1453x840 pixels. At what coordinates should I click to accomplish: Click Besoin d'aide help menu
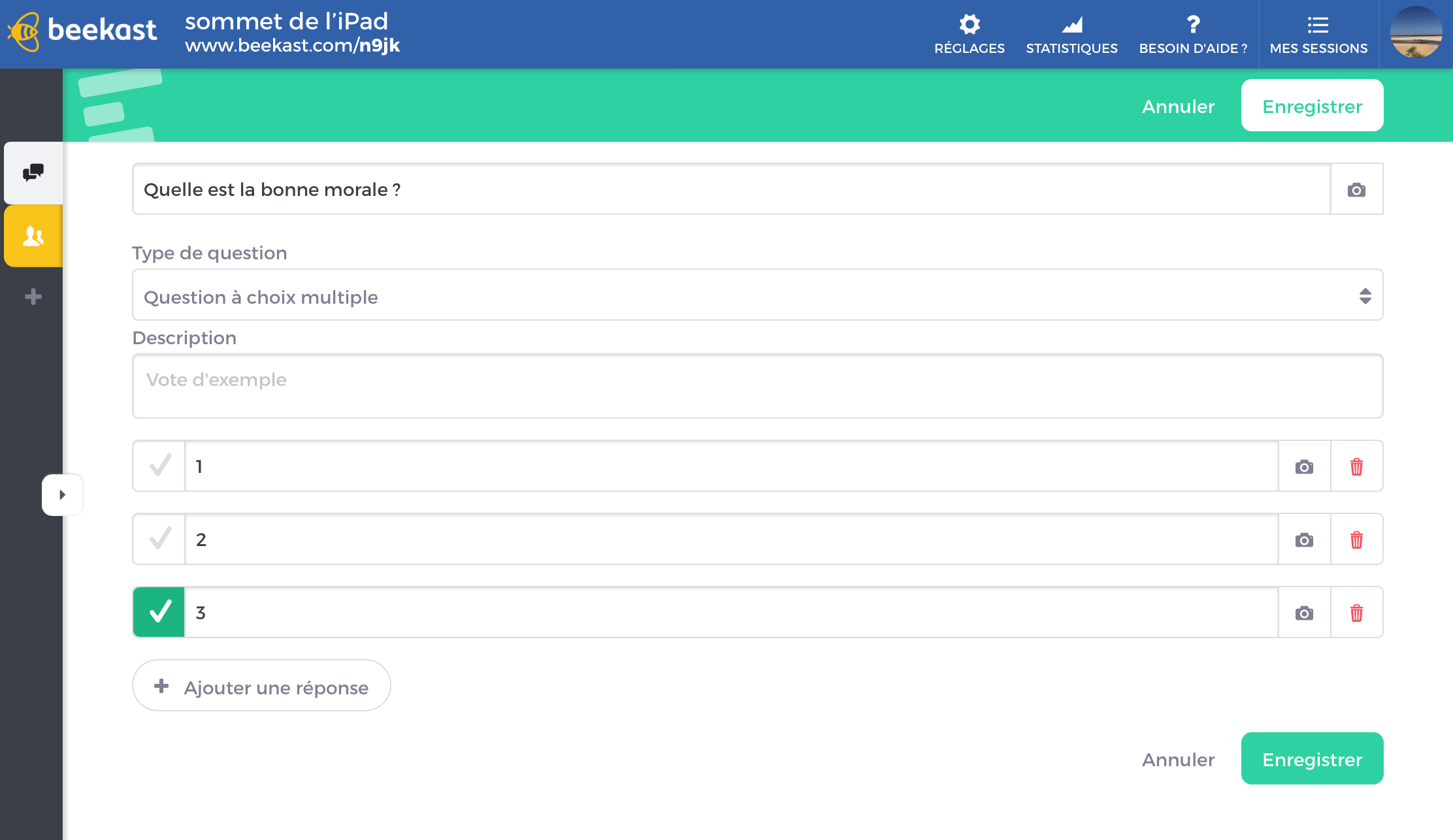click(x=1193, y=34)
